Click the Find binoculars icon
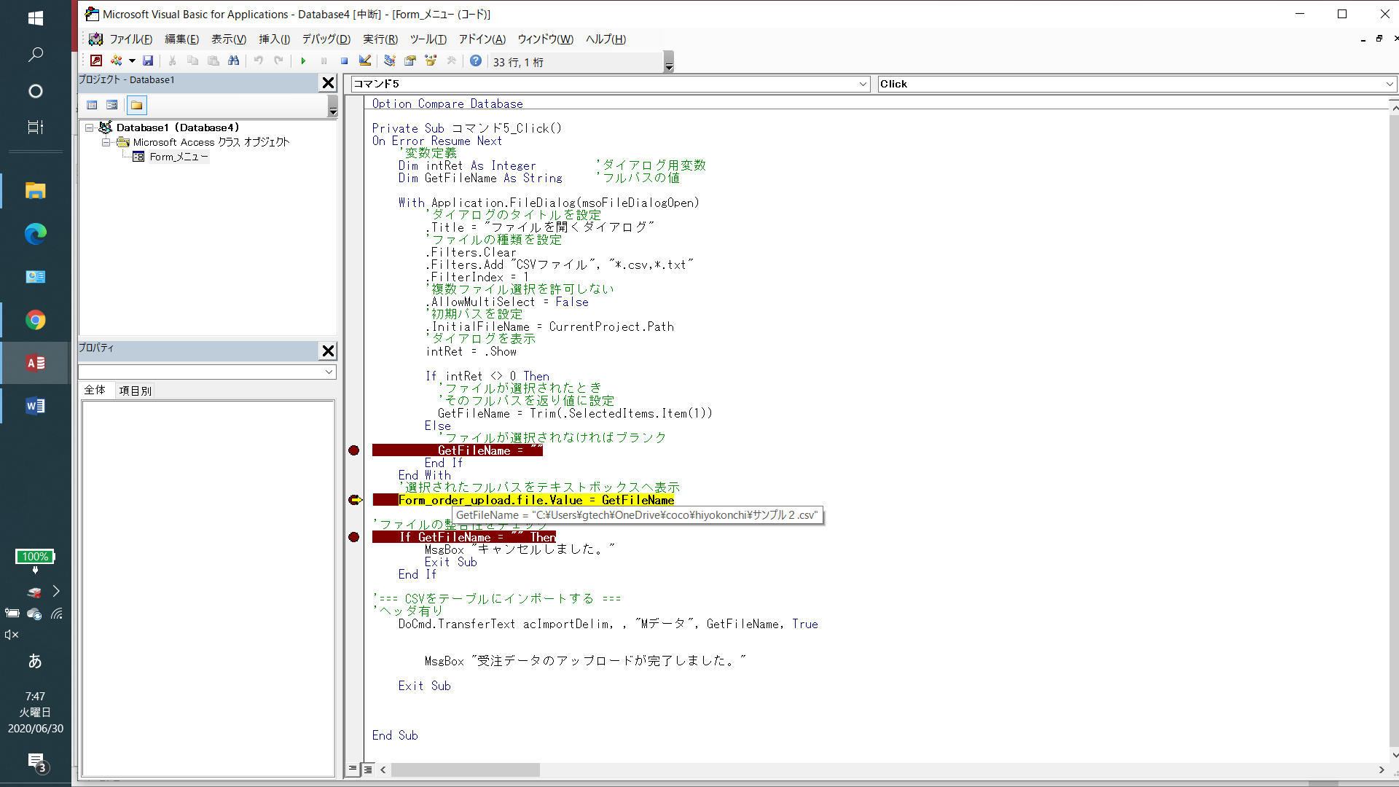Viewport: 1399px width, 787px height. 234,61
